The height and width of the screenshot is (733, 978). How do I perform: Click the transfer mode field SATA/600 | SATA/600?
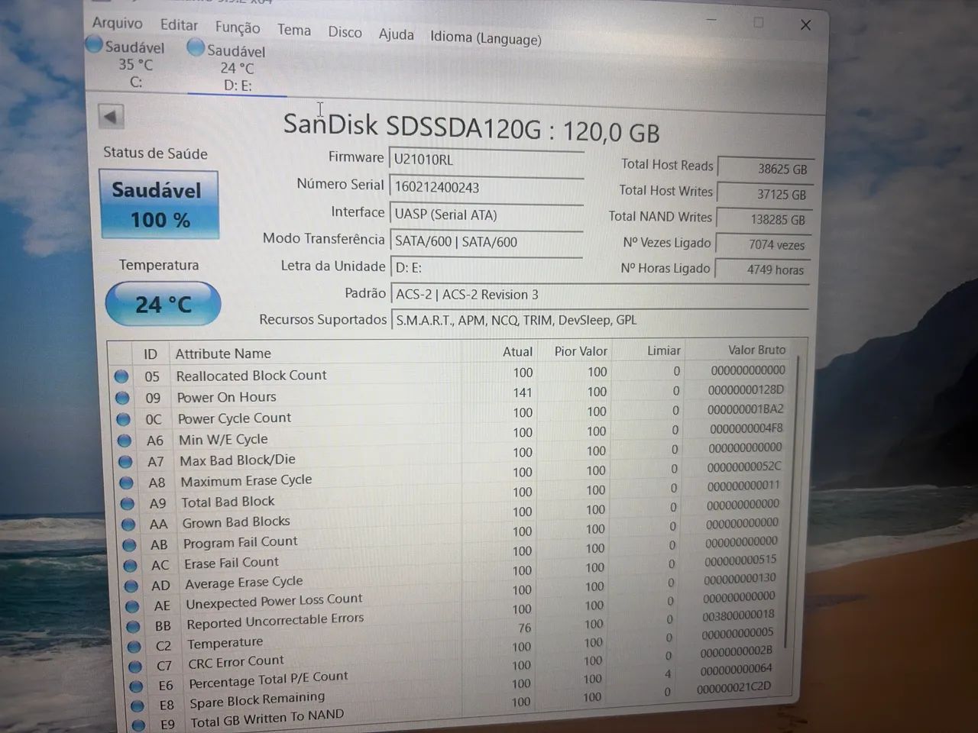487,241
